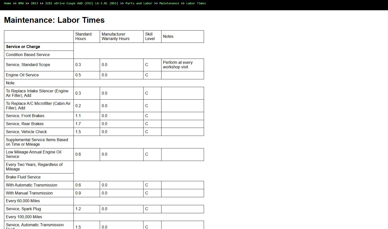Select the 2013 breadcrumb link
Viewport: 388px width, 229px height.
[34, 3]
